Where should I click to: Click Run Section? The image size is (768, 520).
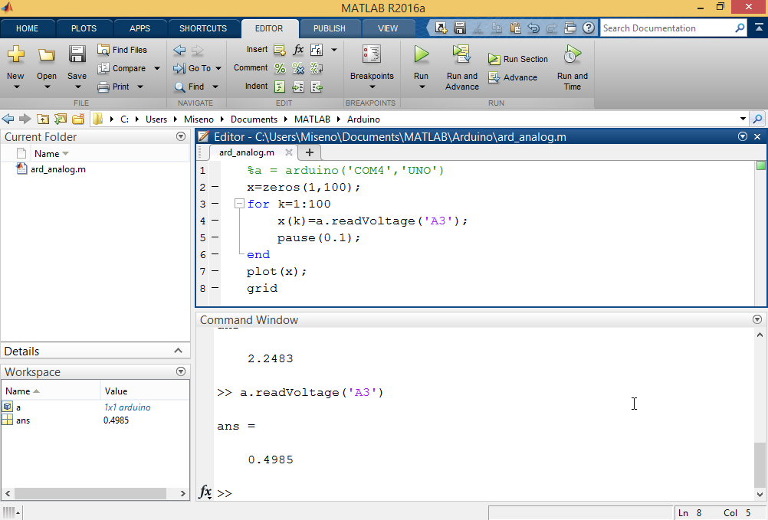518,59
